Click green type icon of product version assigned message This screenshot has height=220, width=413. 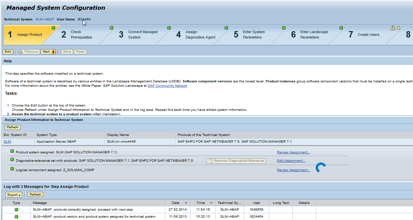coord(16,217)
